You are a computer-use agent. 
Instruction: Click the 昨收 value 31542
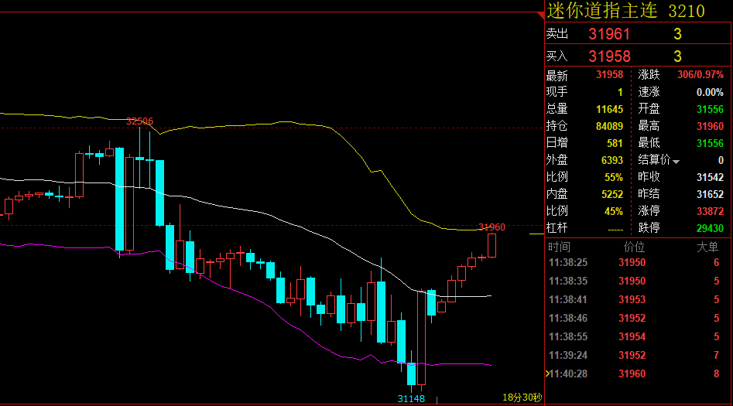(710, 177)
